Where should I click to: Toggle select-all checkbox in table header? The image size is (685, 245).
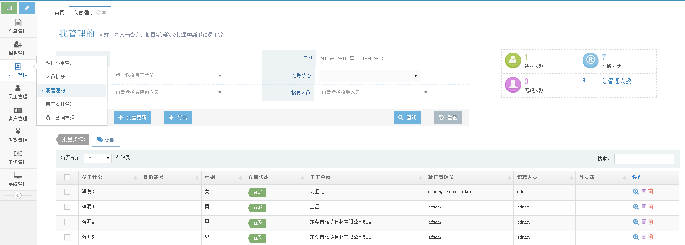tap(67, 177)
